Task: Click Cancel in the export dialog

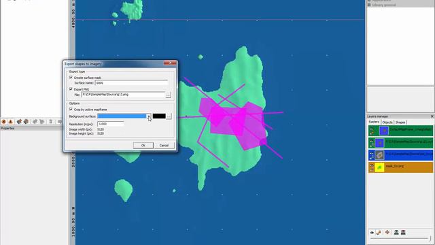Action: pyautogui.click(x=164, y=145)
